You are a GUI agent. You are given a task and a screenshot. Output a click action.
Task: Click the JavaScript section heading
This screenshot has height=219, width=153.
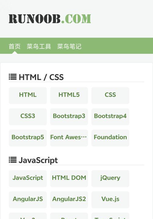[x=38, y=160]
